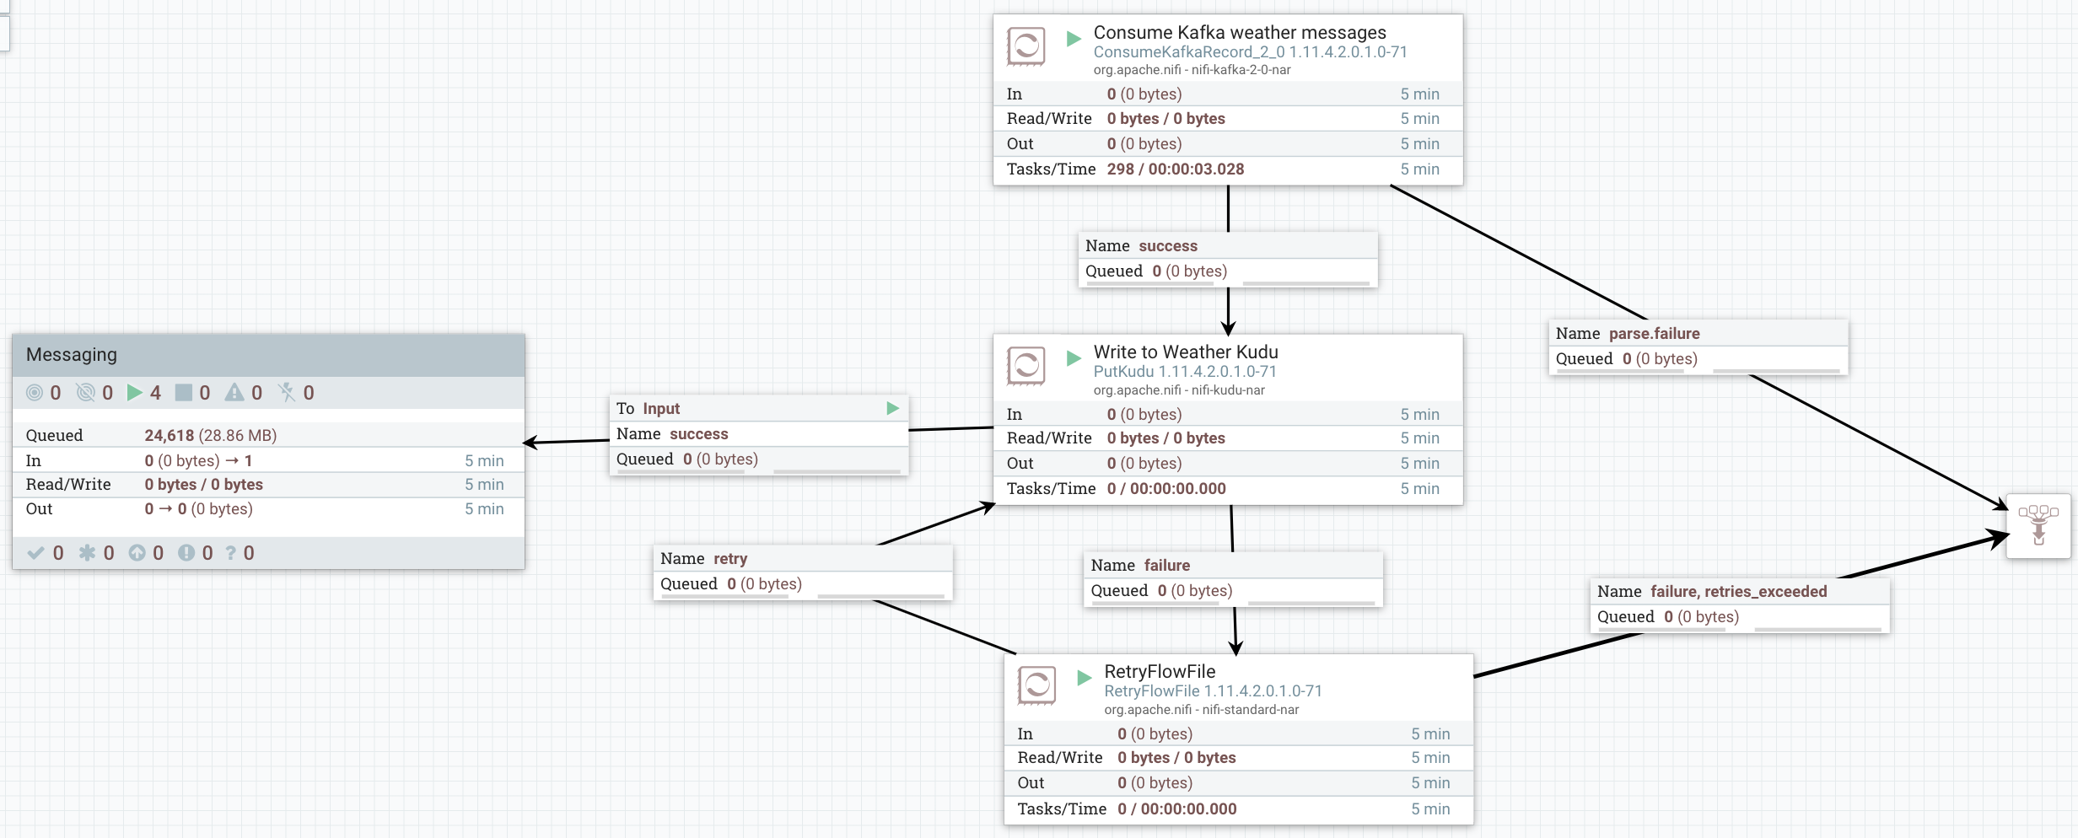
Task: Click the stopped components square icon in Messaging group
Action: [x=186, y=392]
